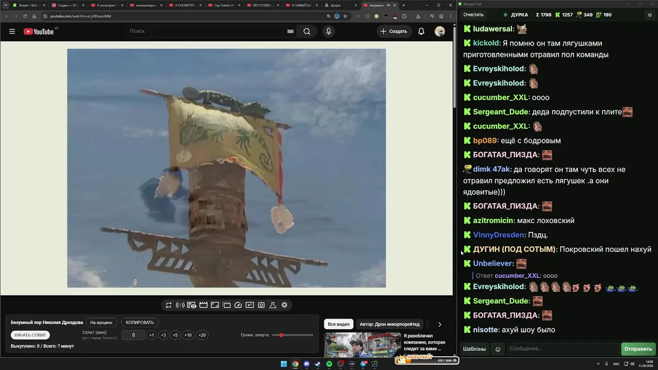
Task: Click the loop icon in player toolbar
Action: click(169, 305)
